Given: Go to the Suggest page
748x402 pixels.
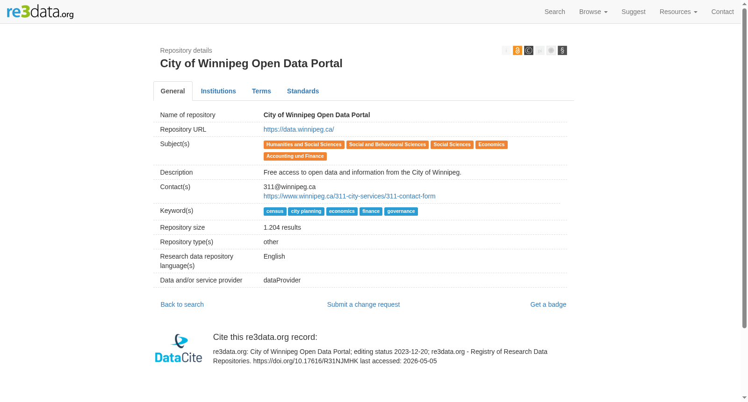Looking at the screenshot, I should point(633,12).
